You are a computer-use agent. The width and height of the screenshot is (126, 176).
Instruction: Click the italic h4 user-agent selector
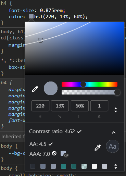click(4, 83)
